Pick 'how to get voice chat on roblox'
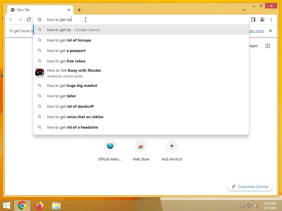The width and height of the screenshot is (282, 211). coord(141,117)
